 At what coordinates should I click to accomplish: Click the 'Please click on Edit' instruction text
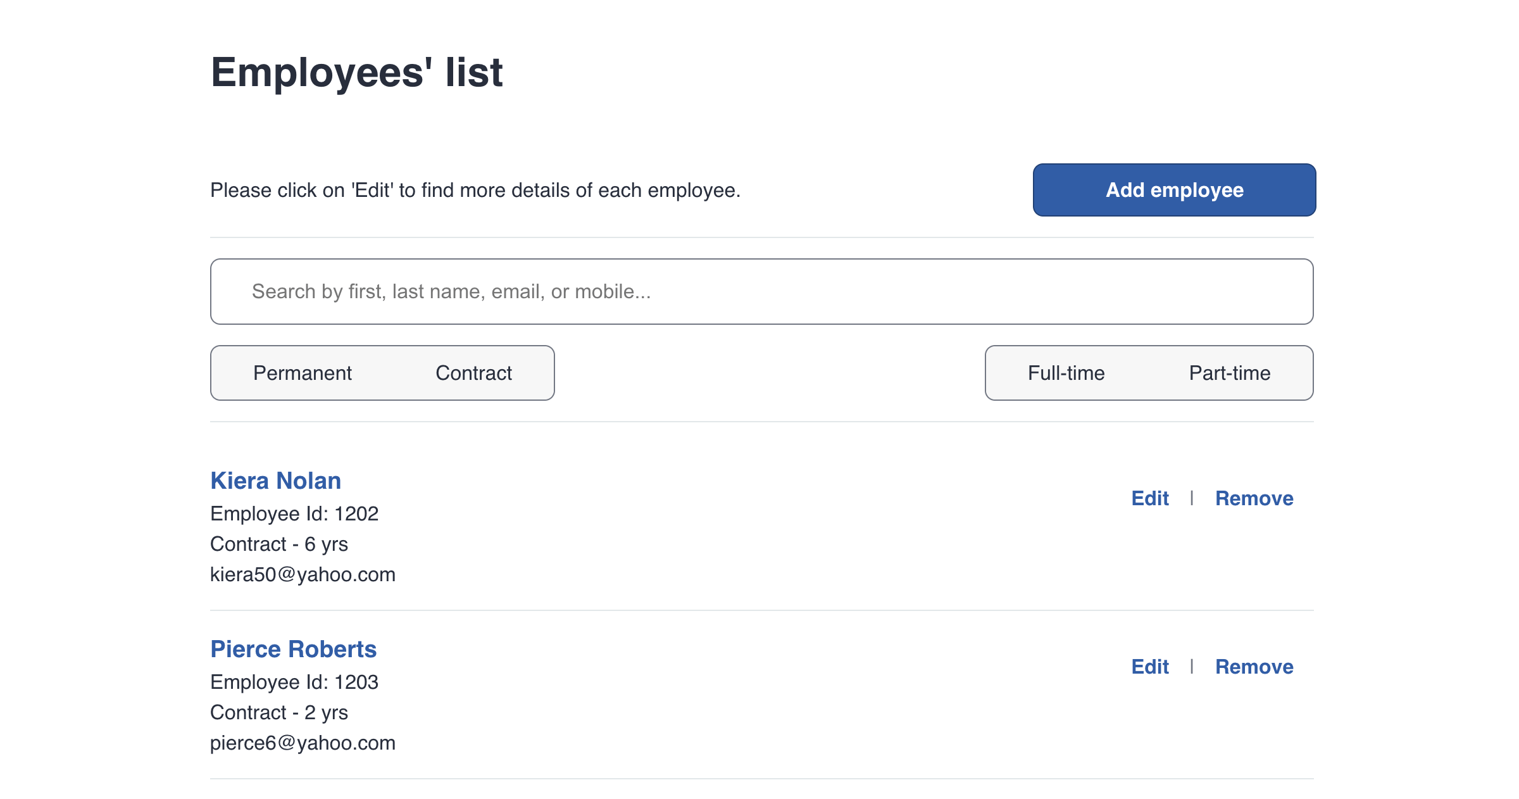[475, 190]
